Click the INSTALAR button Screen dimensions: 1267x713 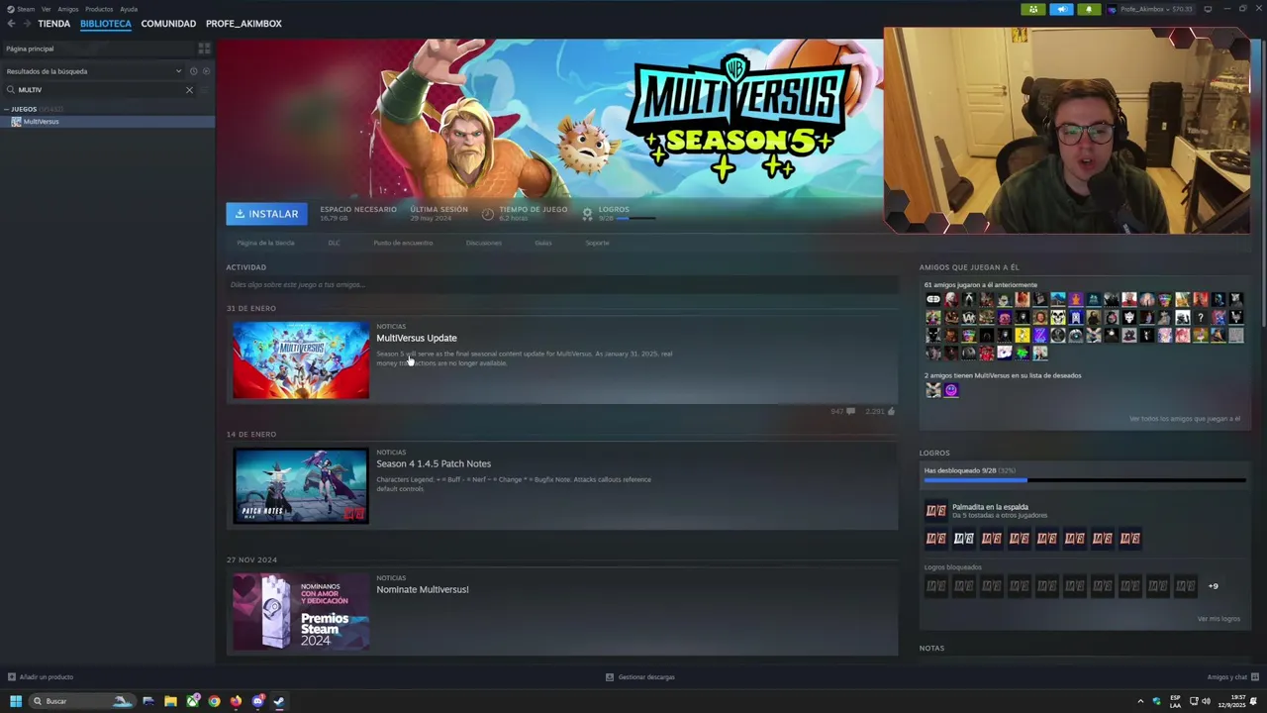coord(266,214)
